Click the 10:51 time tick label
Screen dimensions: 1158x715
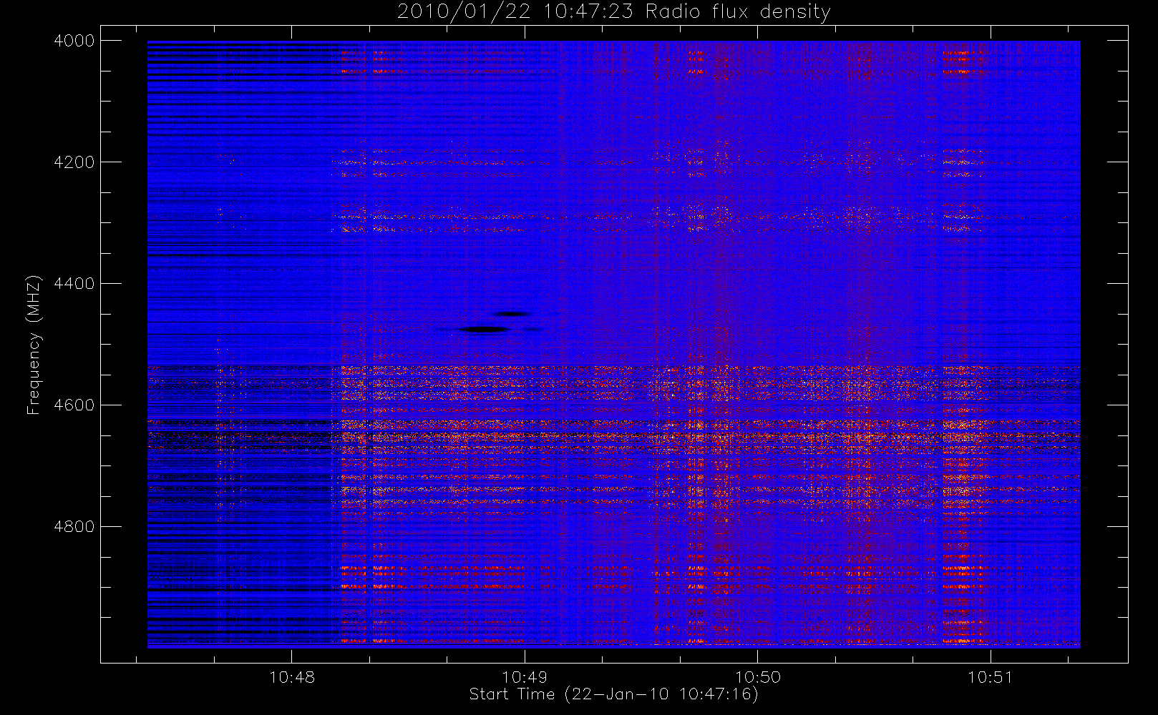click(x=991, y=677)
